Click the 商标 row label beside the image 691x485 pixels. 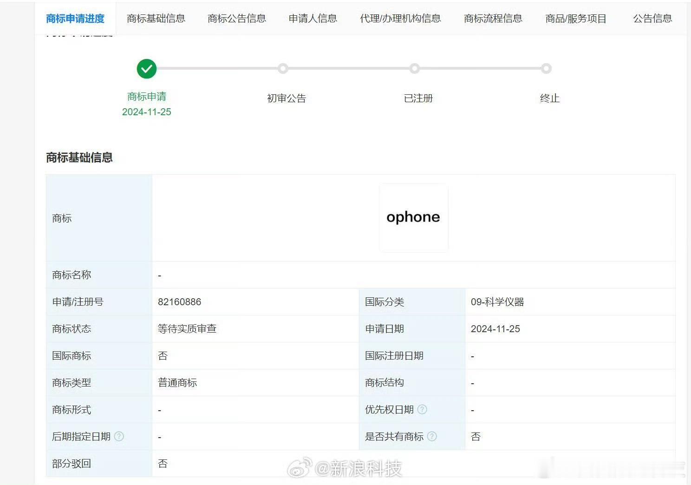[x=62, y=218]
